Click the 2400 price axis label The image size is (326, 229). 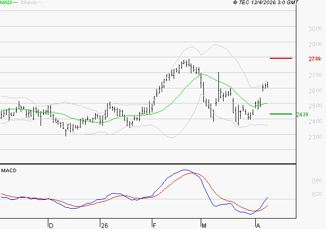tap(315, 121)
